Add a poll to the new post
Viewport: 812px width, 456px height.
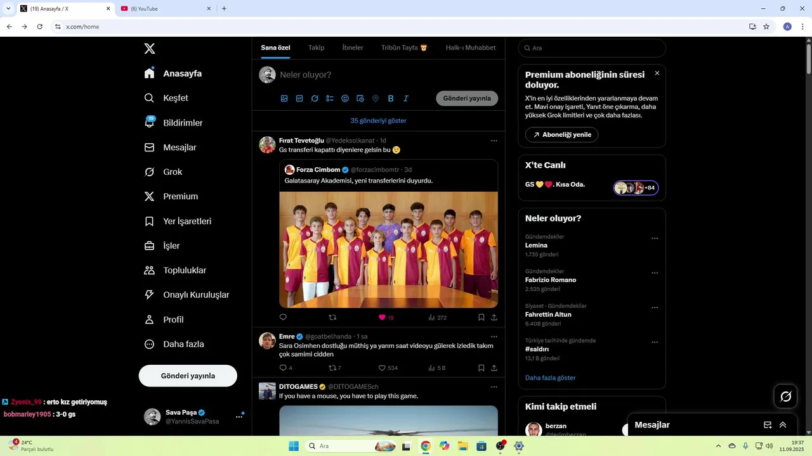tap(330, 99)
